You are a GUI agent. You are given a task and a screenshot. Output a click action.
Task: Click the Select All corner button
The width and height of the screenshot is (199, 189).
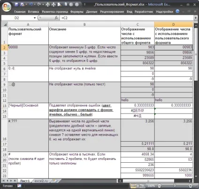pos(5,24)
